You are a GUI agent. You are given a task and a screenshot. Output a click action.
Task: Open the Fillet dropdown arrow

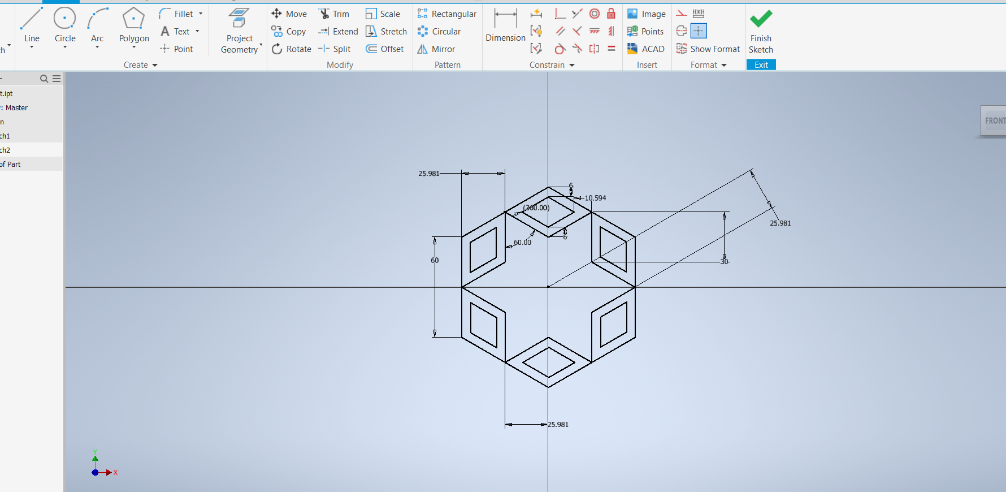(x=201, y=14)
